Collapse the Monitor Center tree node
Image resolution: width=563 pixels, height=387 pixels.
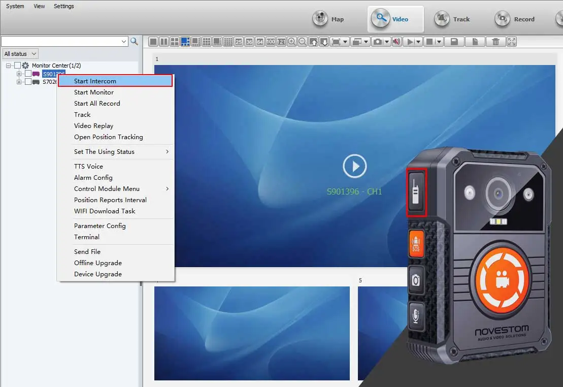[x=8, y=66]
